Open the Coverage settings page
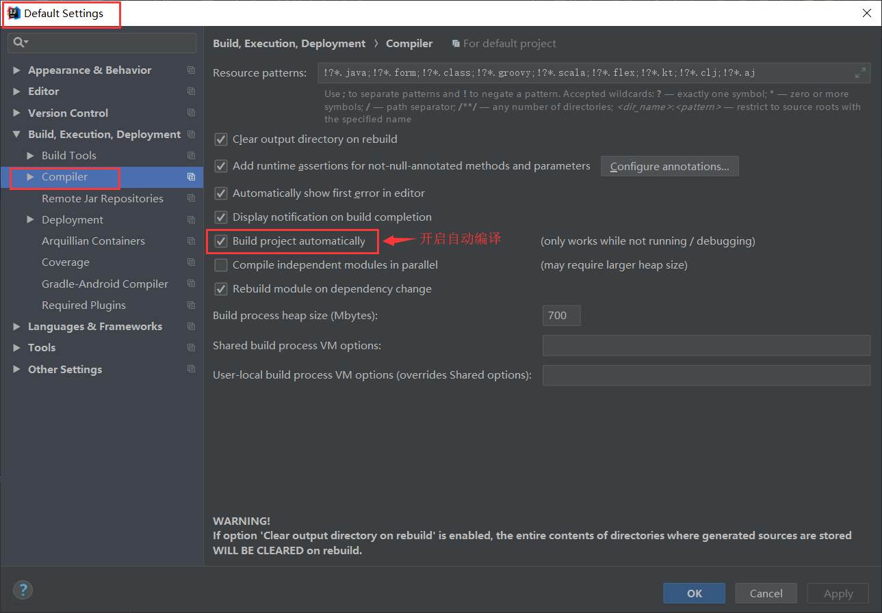 click(x=66, y=262)
